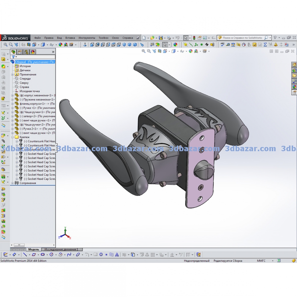Click the Rebuild traffic light icon

pos(194,38)
